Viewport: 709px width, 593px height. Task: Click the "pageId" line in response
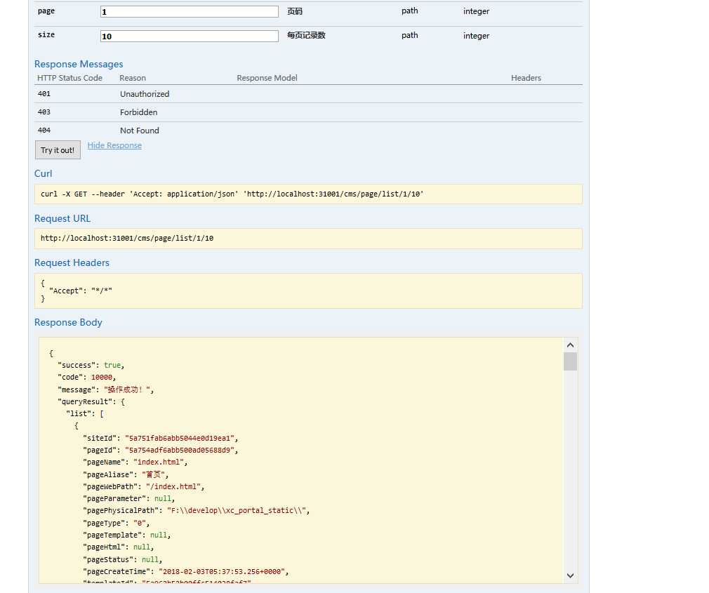tap(161, 450)
